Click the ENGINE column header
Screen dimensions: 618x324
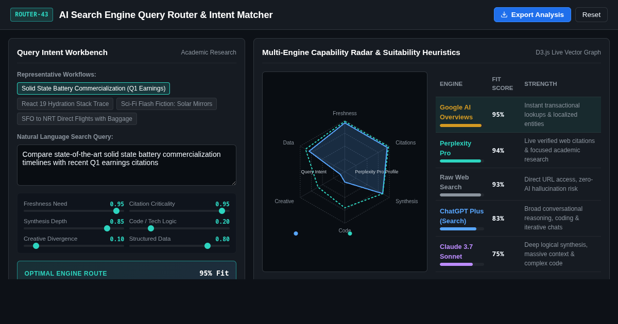(x=451, y=84)
